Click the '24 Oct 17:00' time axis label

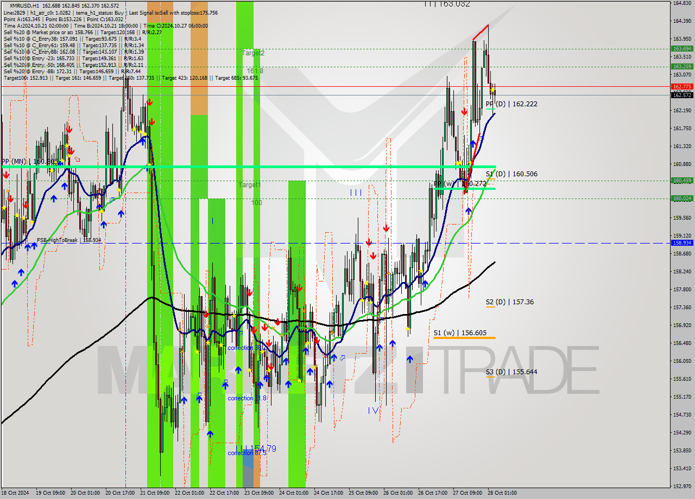328,493
